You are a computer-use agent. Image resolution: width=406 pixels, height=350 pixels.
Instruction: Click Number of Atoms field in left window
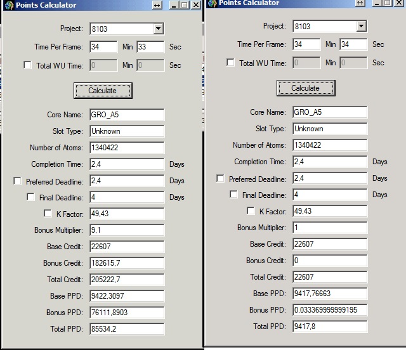[x=127, y=148]
